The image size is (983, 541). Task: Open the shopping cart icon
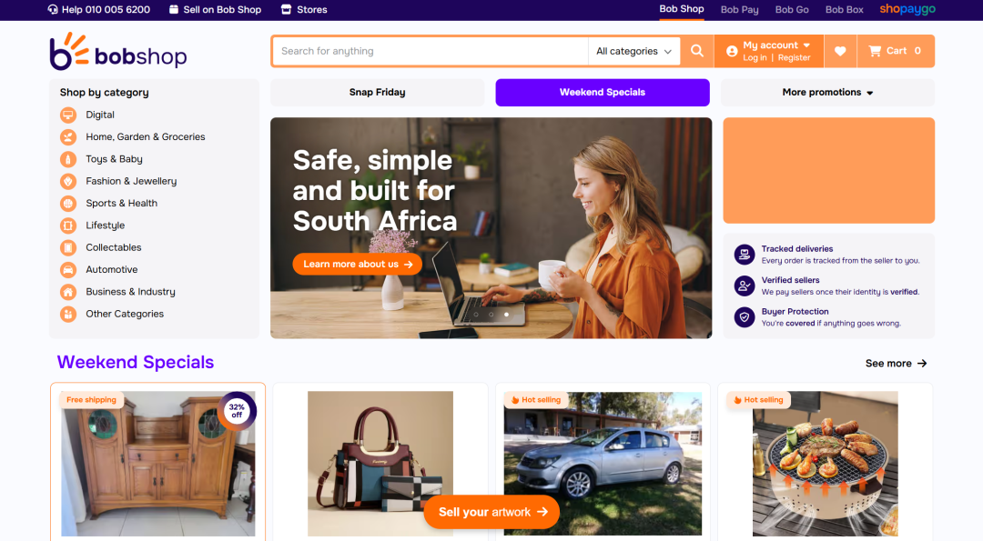point(875,51)
